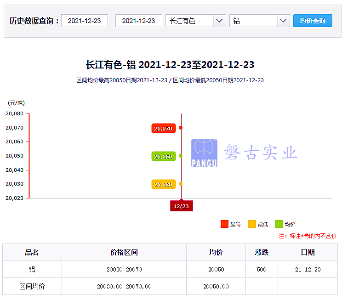The height and width of the screenshot is (300, 342).
Task: Click the green 20,050 data point
Action: 181,156
